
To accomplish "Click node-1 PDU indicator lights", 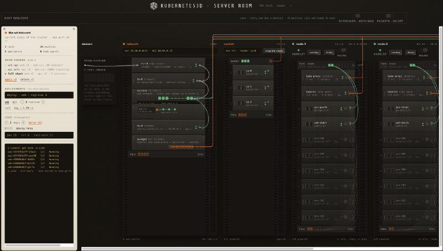I will 310,229.
